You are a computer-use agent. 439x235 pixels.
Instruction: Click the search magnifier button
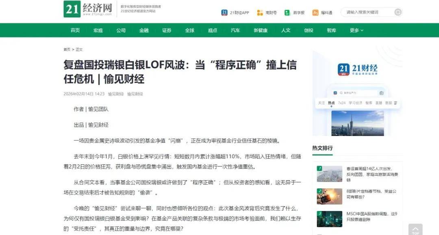point(398,12)
